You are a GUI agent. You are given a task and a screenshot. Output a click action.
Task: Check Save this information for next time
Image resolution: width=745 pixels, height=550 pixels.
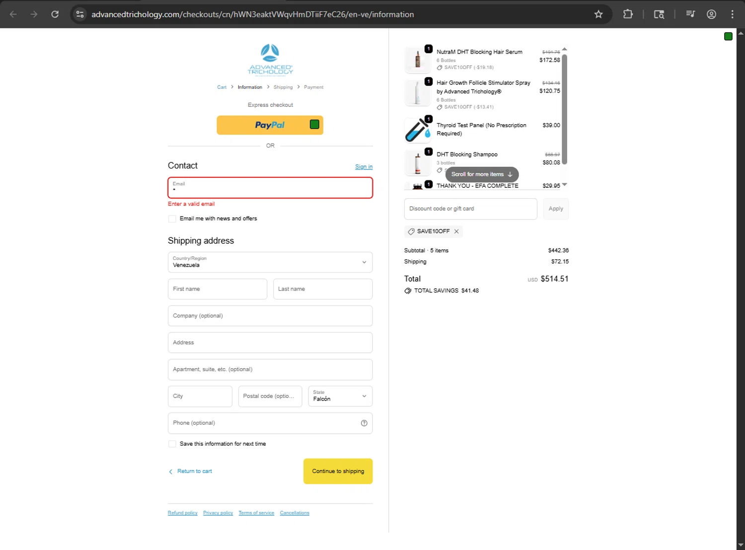click(x=172, y=444)
